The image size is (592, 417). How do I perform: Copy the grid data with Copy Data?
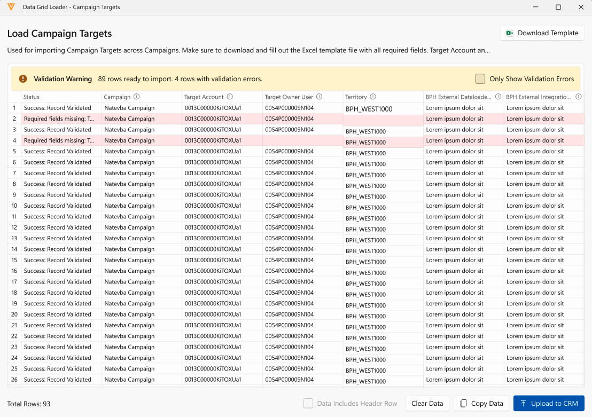point(481,404)
